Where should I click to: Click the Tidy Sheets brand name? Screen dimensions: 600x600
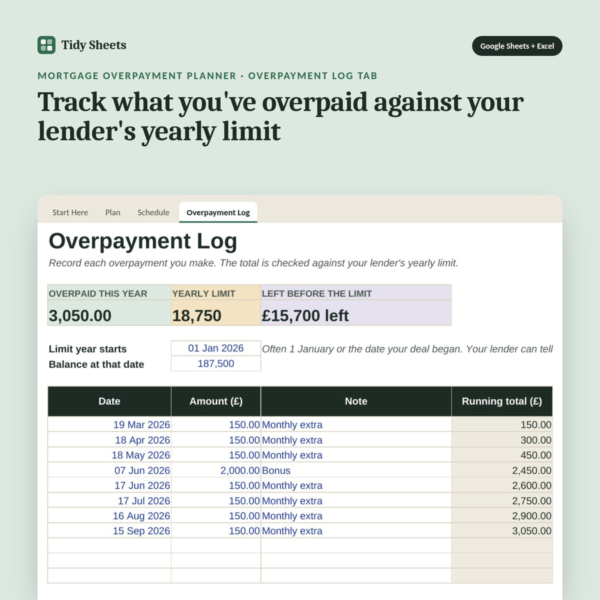click(x=94, y=45)
